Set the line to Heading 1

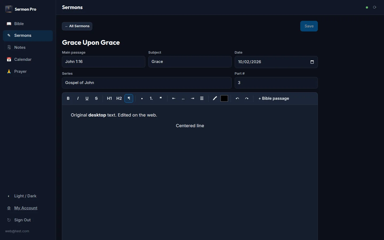tap(109, 98)
